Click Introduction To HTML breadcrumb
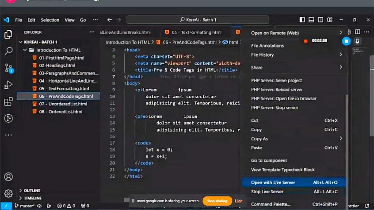Image resolution: width=374 pixels, height=210 pixels. [128, 42]
